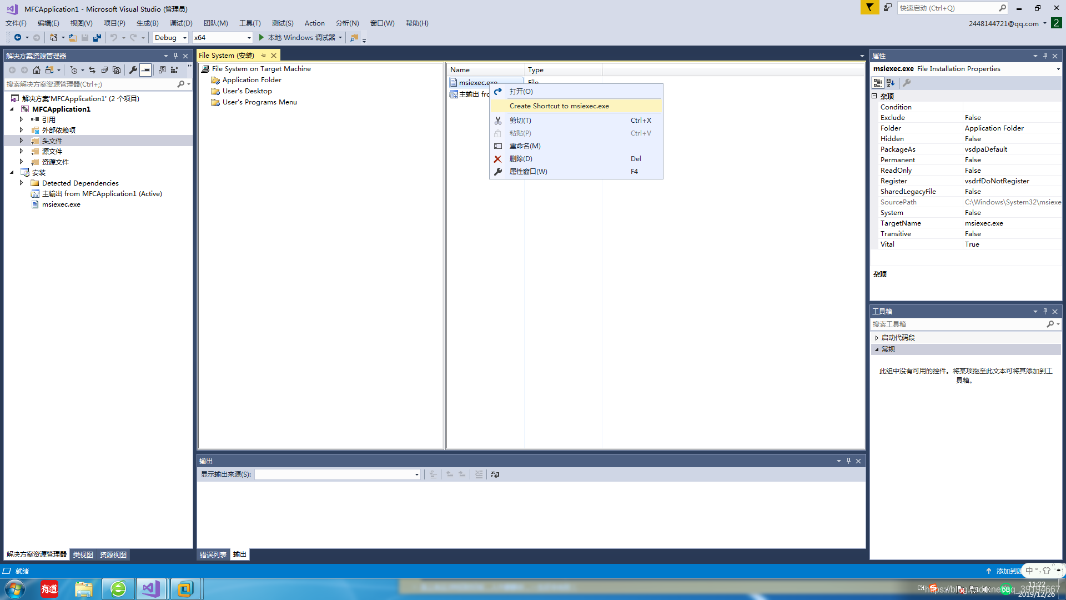Select 打开(O) in the context menu

[576, 92]
